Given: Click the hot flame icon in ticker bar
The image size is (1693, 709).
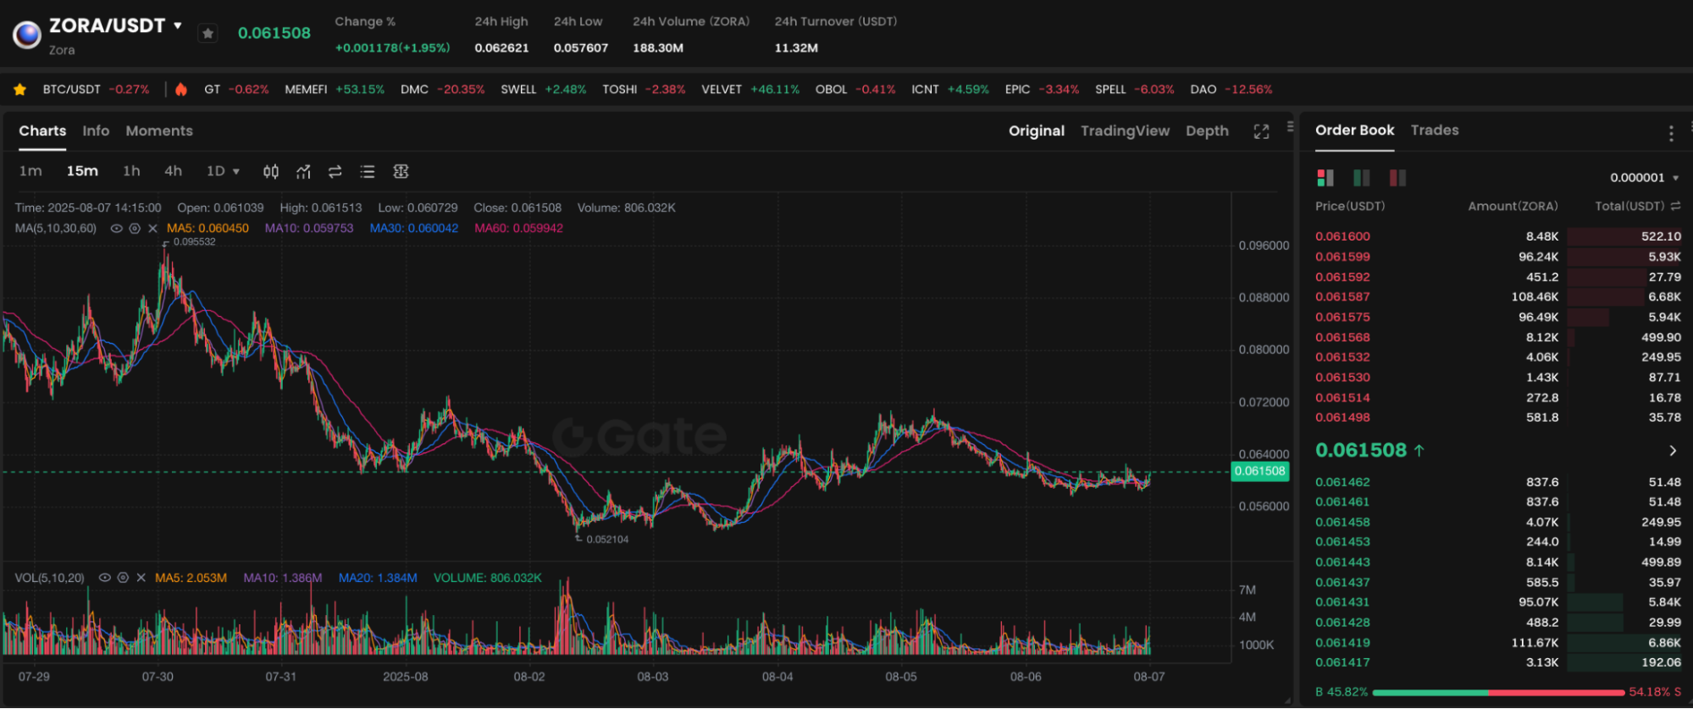Looking at the screenshot, I should point(181,90).
